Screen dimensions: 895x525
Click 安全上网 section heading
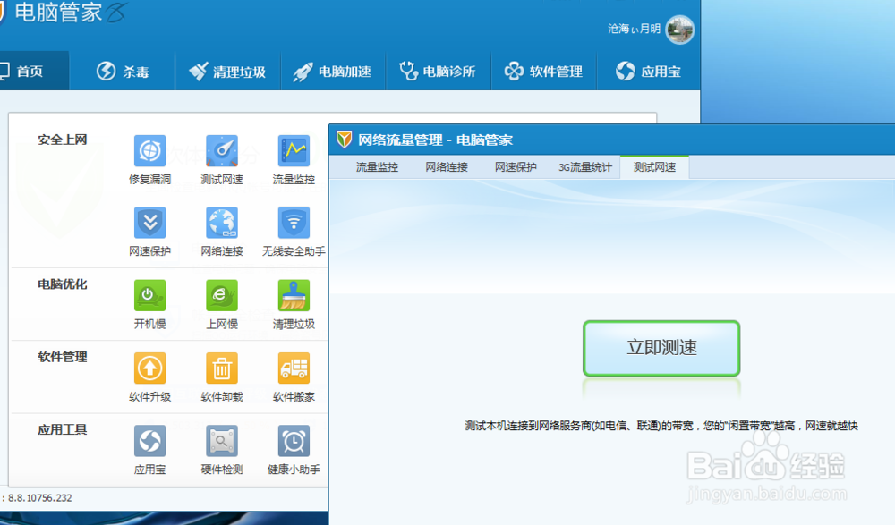point(63,140)
